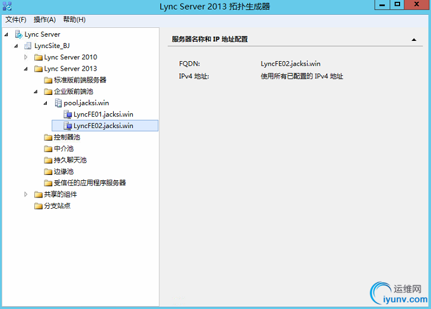This screenshot has width=431, height=309.
Task: Collapse the pool.jacksi.win node
Action: (x=46, y=103)
